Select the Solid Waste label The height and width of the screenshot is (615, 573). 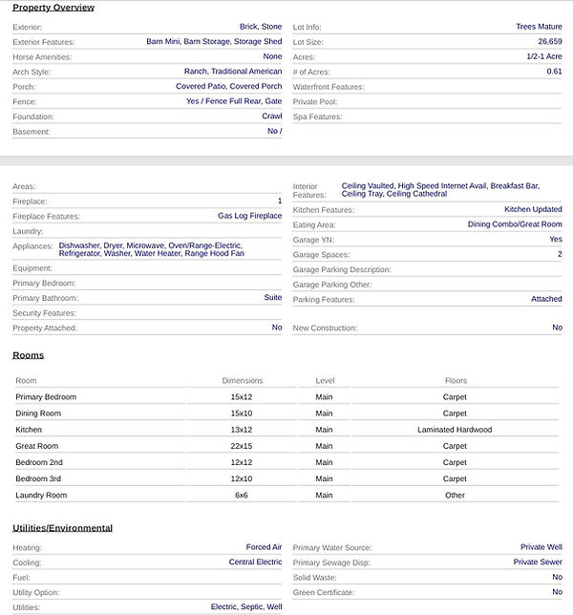coord(314,578)
